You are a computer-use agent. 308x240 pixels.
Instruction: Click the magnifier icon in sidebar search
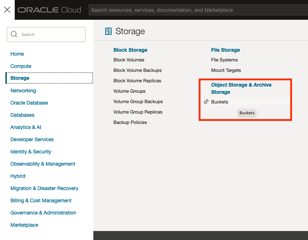coord(14,34)
